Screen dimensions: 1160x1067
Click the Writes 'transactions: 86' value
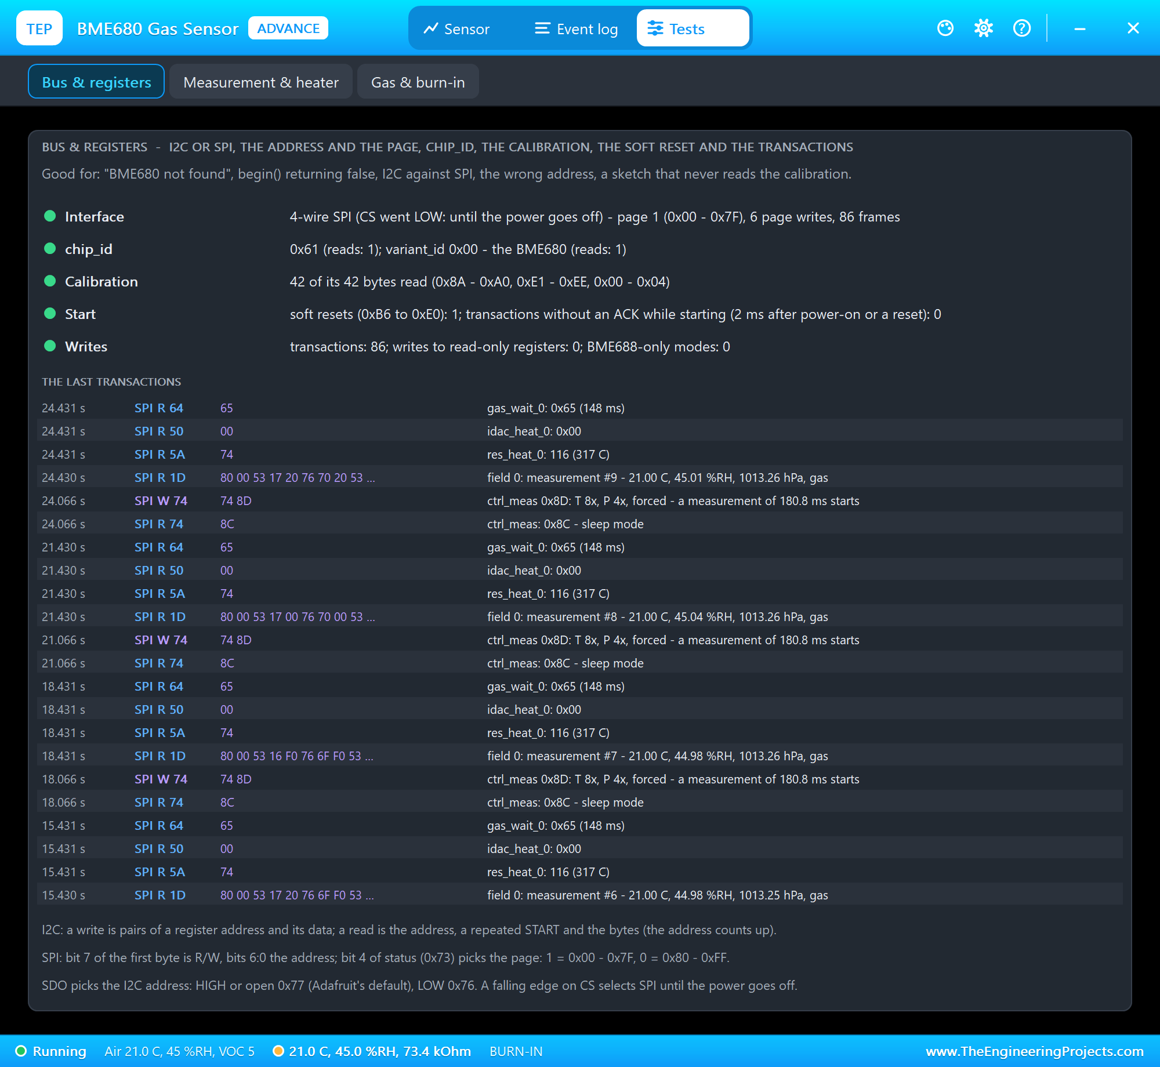tap(510, 346)
